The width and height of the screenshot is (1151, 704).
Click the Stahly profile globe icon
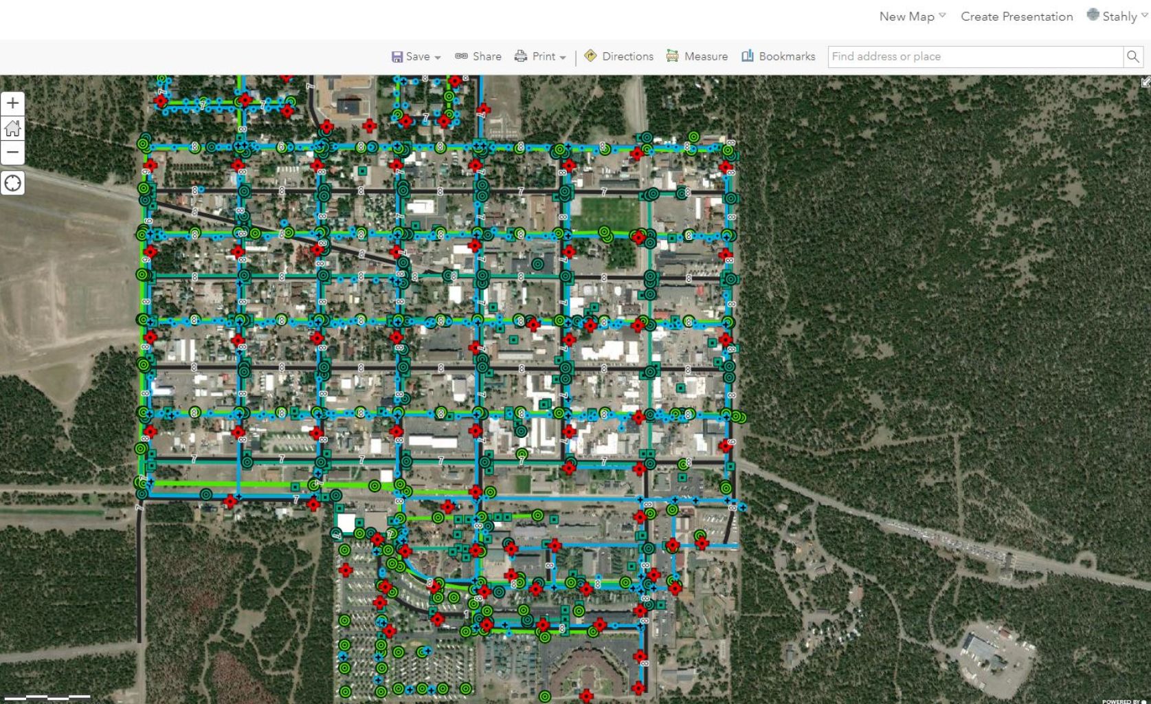coord(1093,15)
